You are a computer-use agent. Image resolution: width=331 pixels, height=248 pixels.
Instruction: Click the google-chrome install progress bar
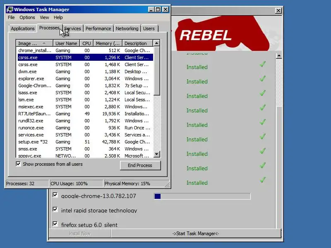pyautogui.click(x=202, y=196)
